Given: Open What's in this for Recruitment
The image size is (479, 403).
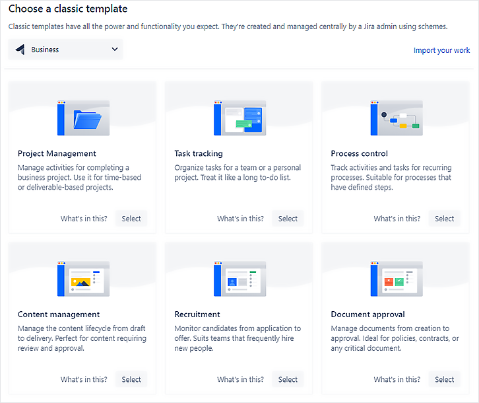Looking at the screenshot, I should tap(240, 379).
